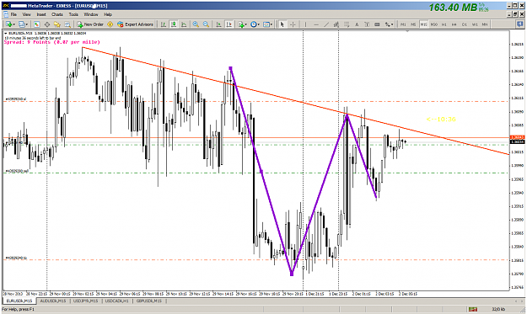The image size is (527, 314).
Task: Select the M15 timeframe button
Action: [423, 24]
